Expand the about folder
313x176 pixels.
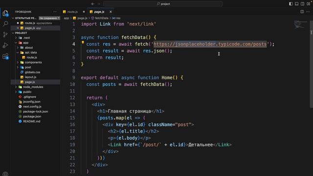click(x=18, y=48)
